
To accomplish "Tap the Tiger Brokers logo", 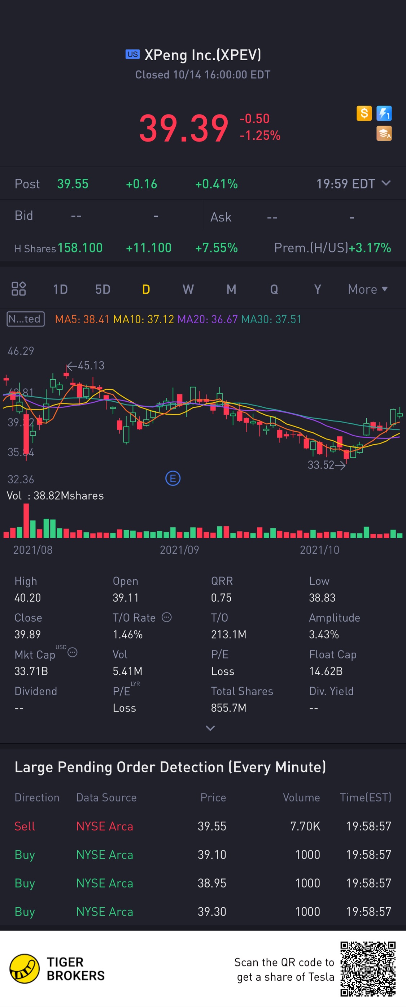I will [57, 969].
